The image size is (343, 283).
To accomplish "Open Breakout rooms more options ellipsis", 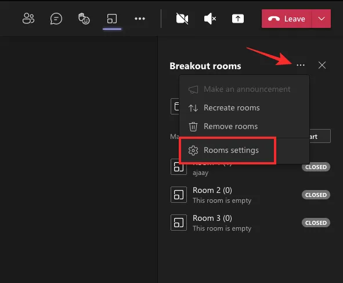I will point(301,65).
